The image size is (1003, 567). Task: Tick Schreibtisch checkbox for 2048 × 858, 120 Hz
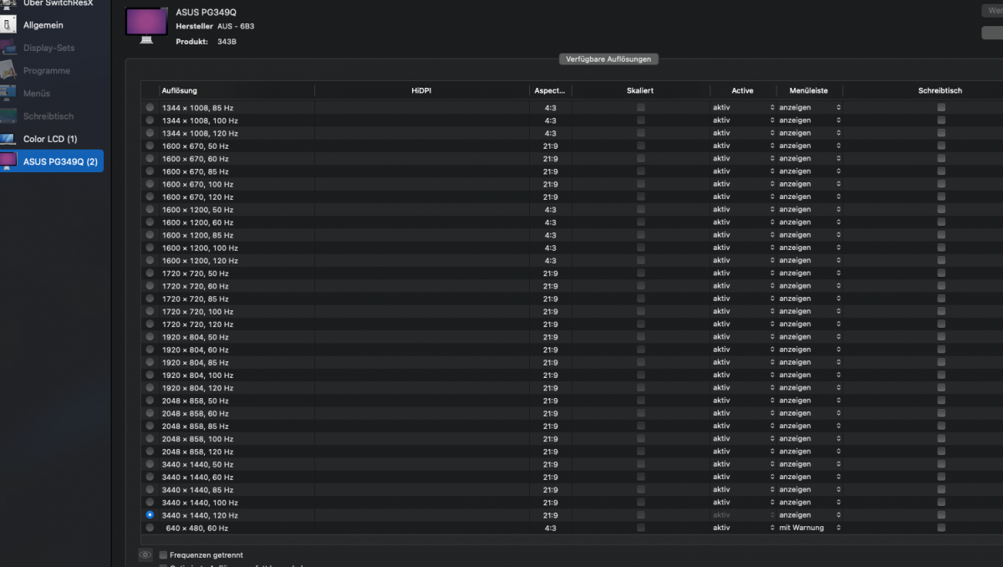(x=941, y=452)
